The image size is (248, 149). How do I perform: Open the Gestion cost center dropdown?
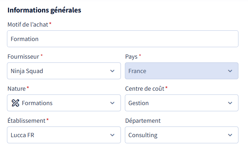click(x=182, y=103)
